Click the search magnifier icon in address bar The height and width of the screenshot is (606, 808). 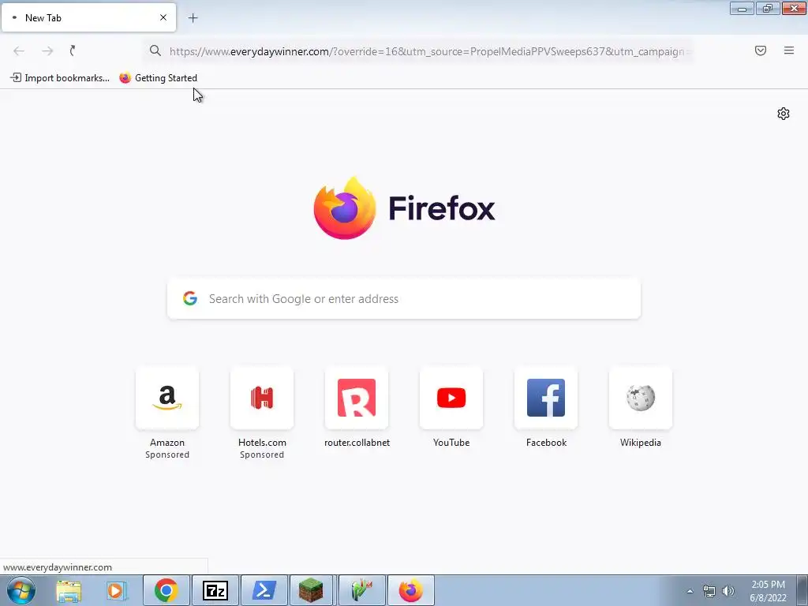point(155,50)
